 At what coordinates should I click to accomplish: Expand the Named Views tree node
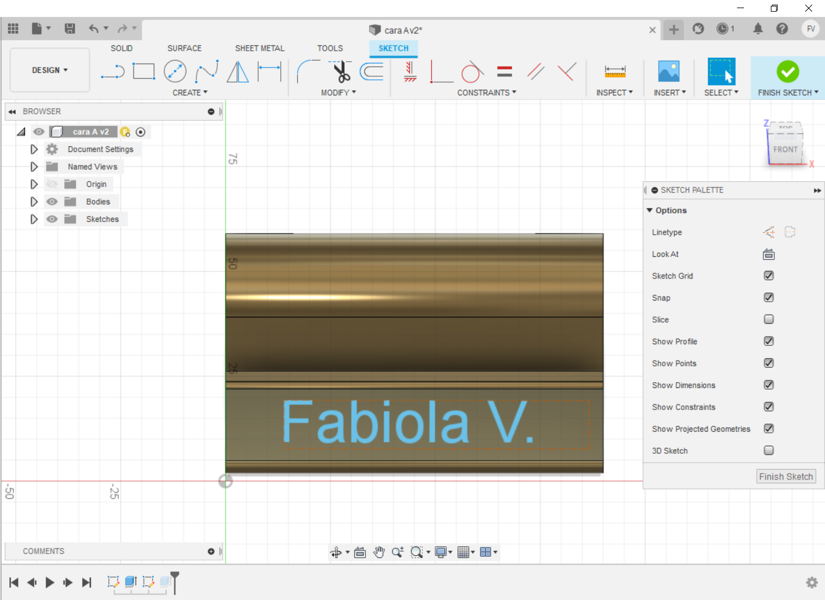pos(34,167)
